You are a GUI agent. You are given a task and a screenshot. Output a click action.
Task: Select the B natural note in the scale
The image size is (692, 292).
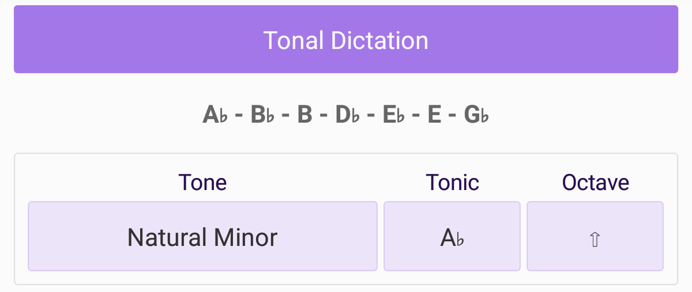pos(304,115)
